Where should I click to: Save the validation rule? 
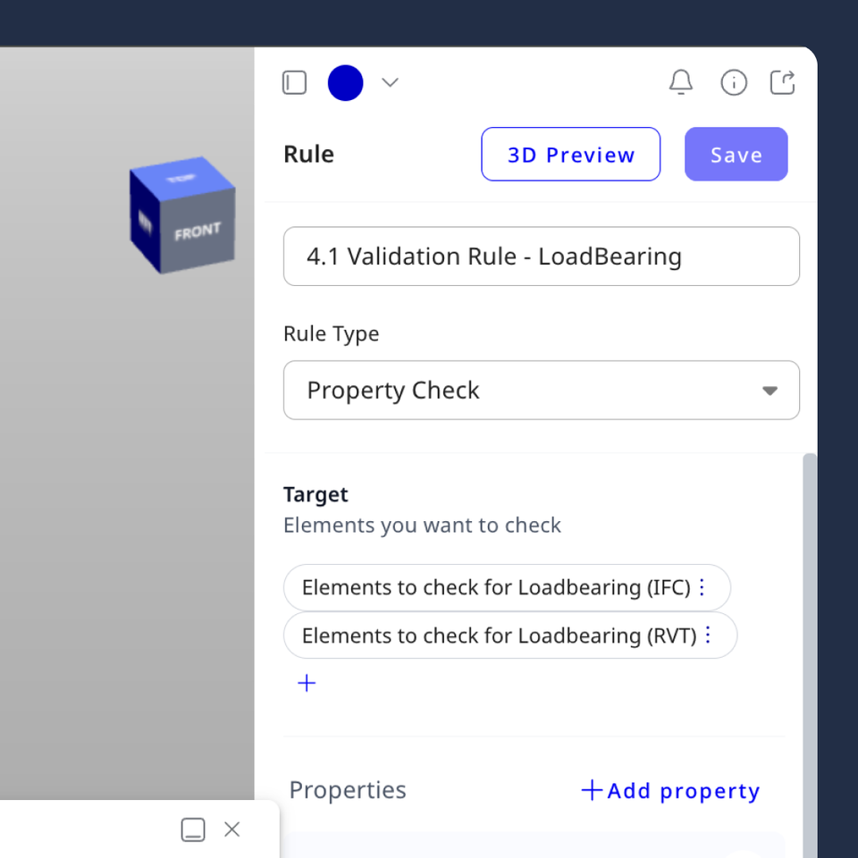[736, 154]
